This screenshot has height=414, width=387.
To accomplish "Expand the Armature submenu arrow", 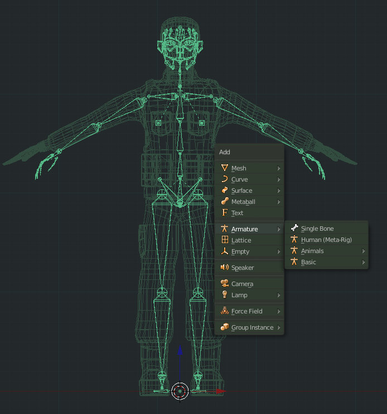I will [279, 229].
